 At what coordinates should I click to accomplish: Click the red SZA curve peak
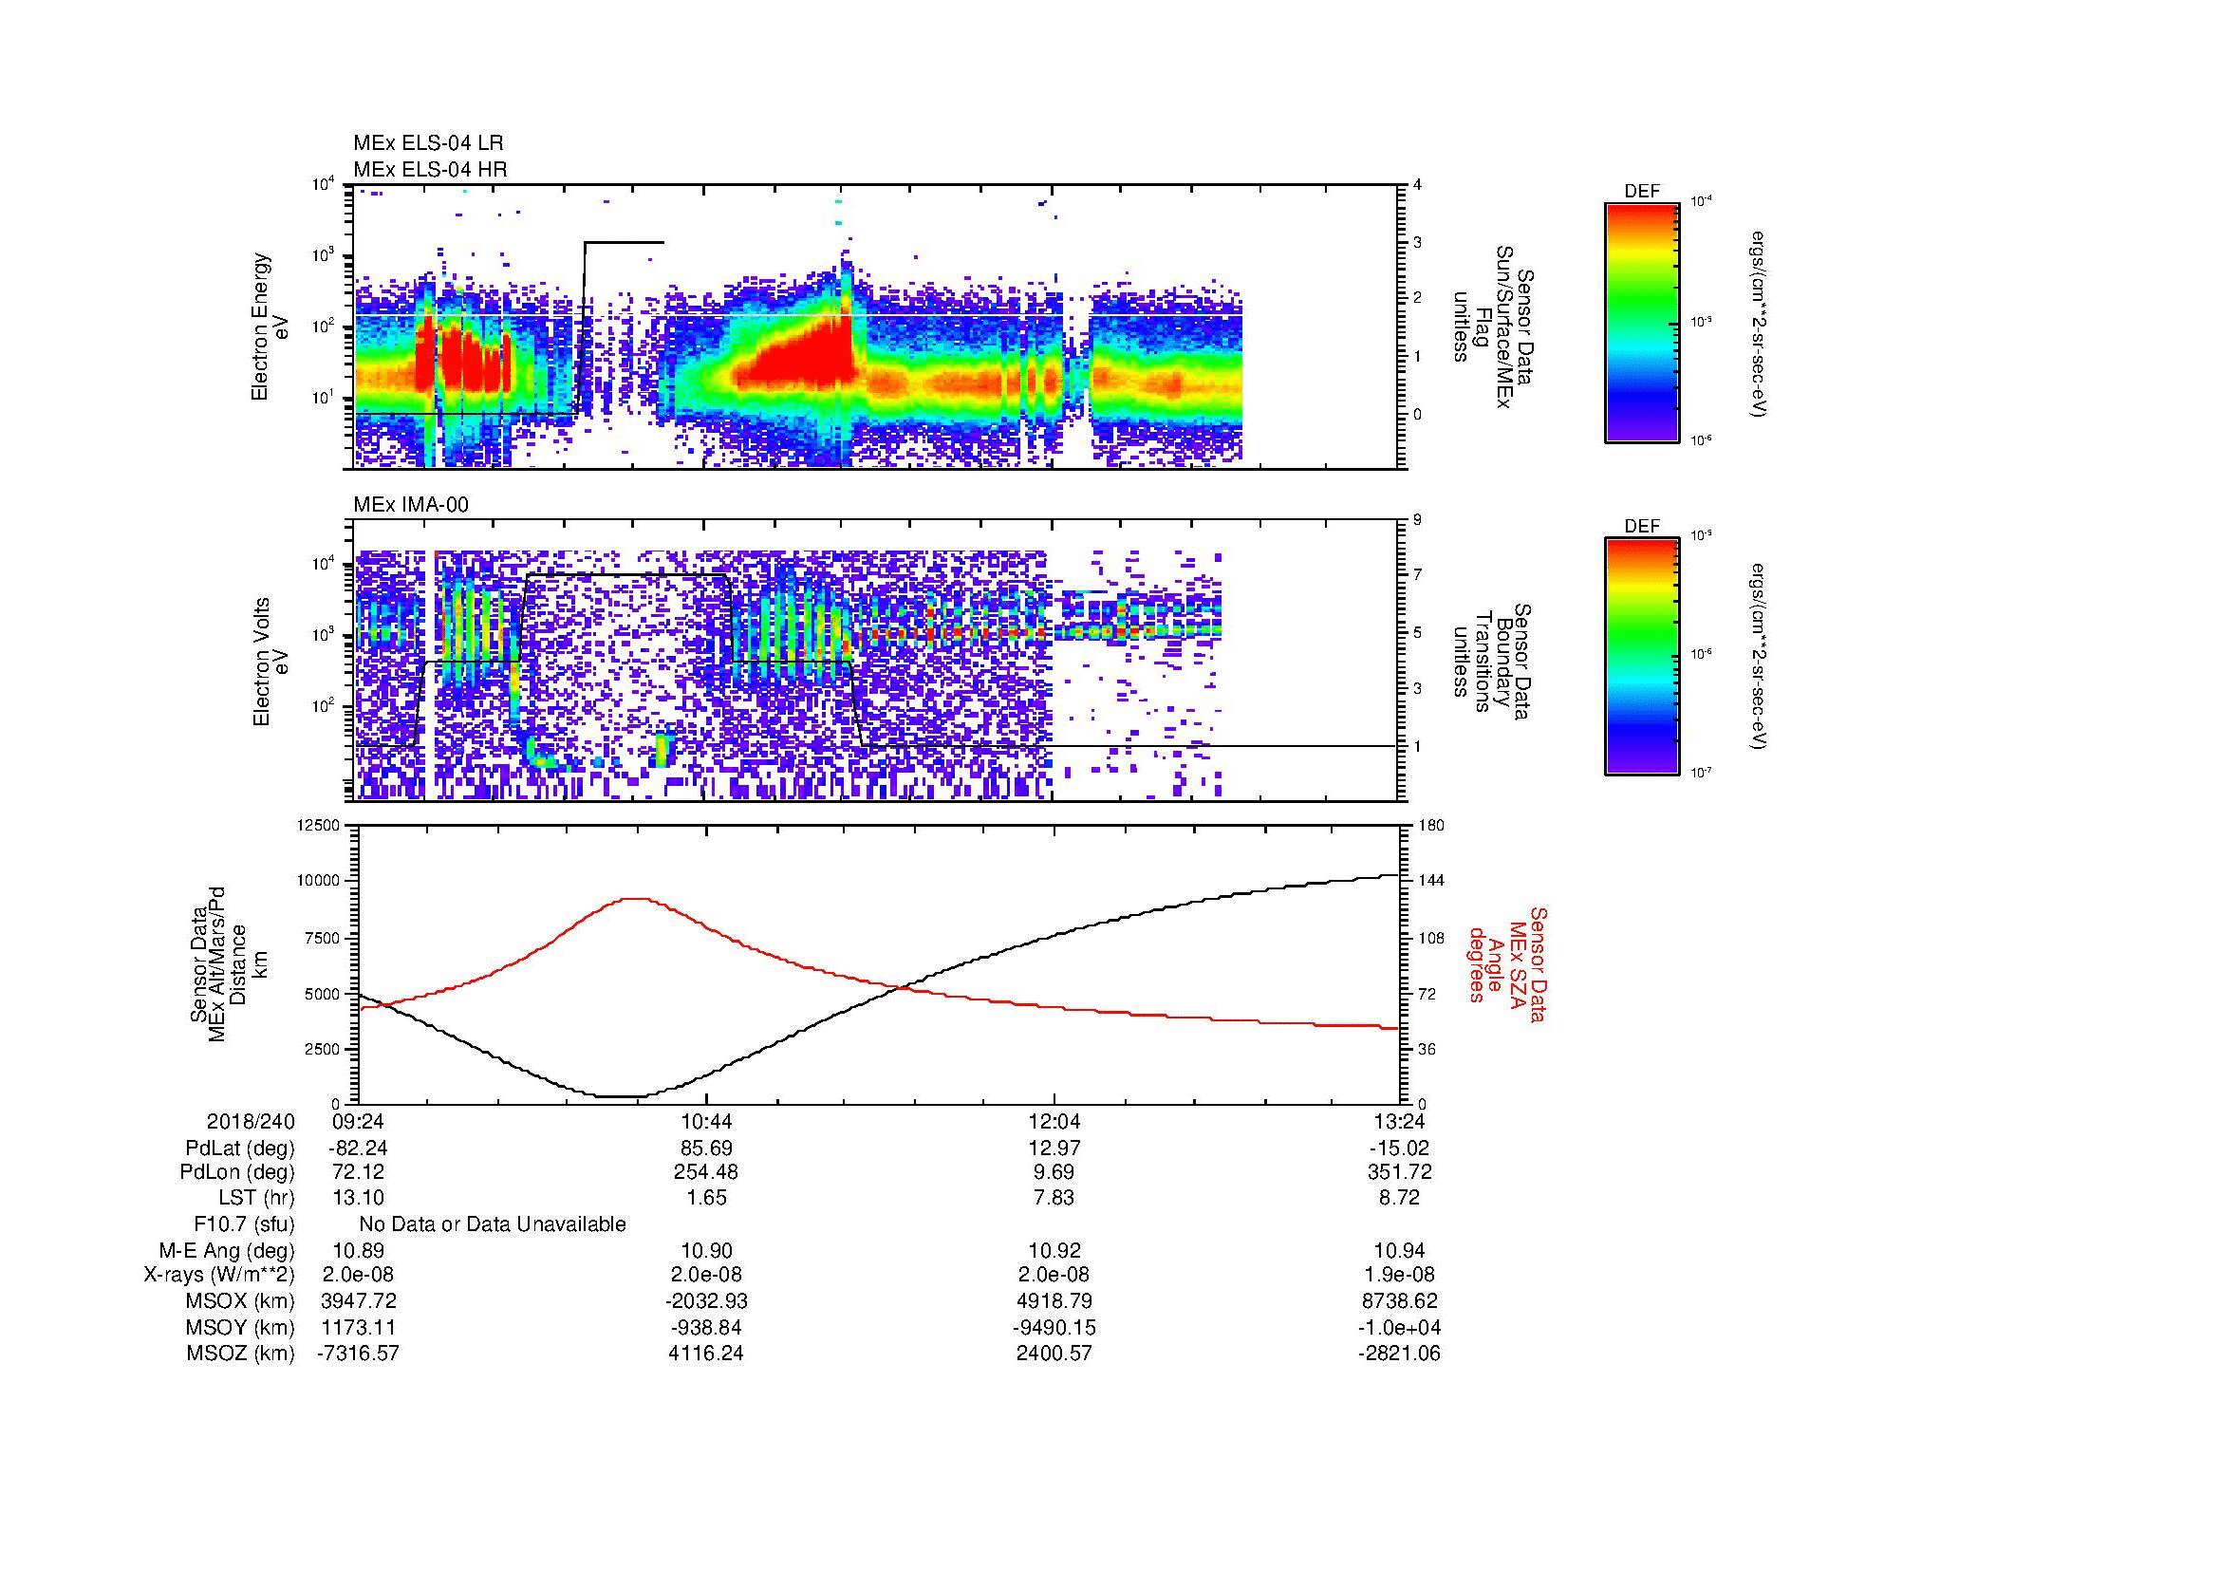point(633,899)
